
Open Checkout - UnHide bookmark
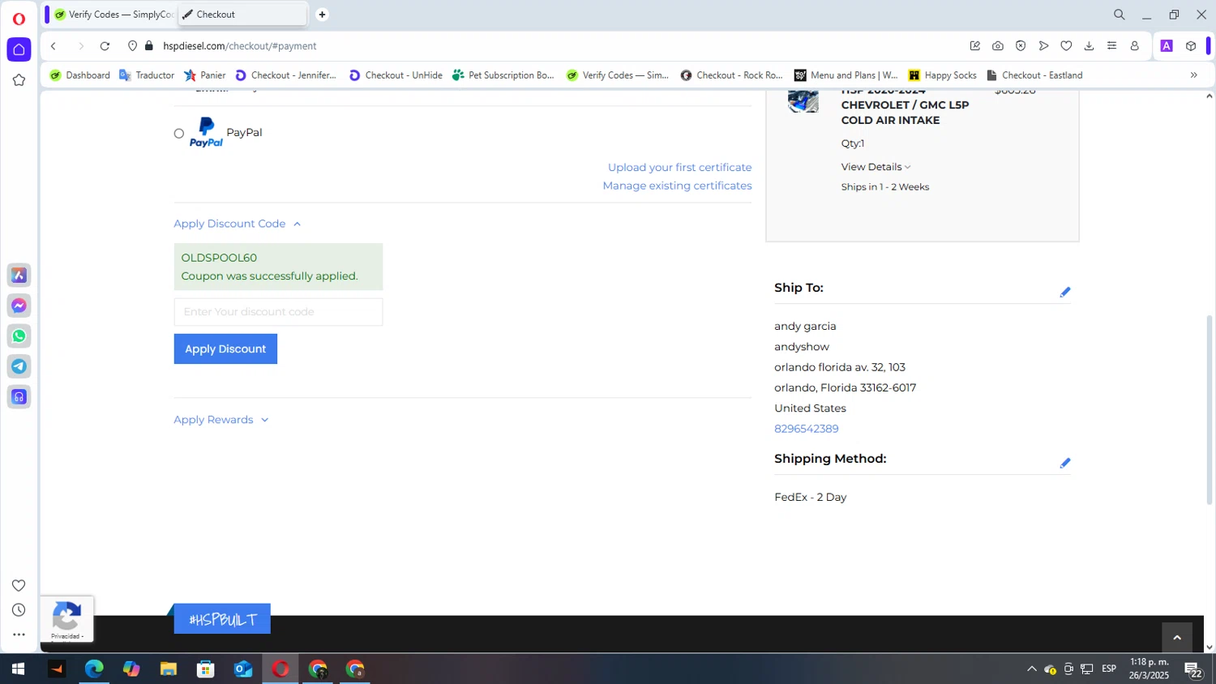point(396,75)
